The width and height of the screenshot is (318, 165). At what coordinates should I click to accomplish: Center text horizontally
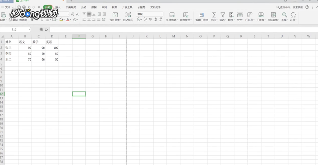click(x=89, y=20)
